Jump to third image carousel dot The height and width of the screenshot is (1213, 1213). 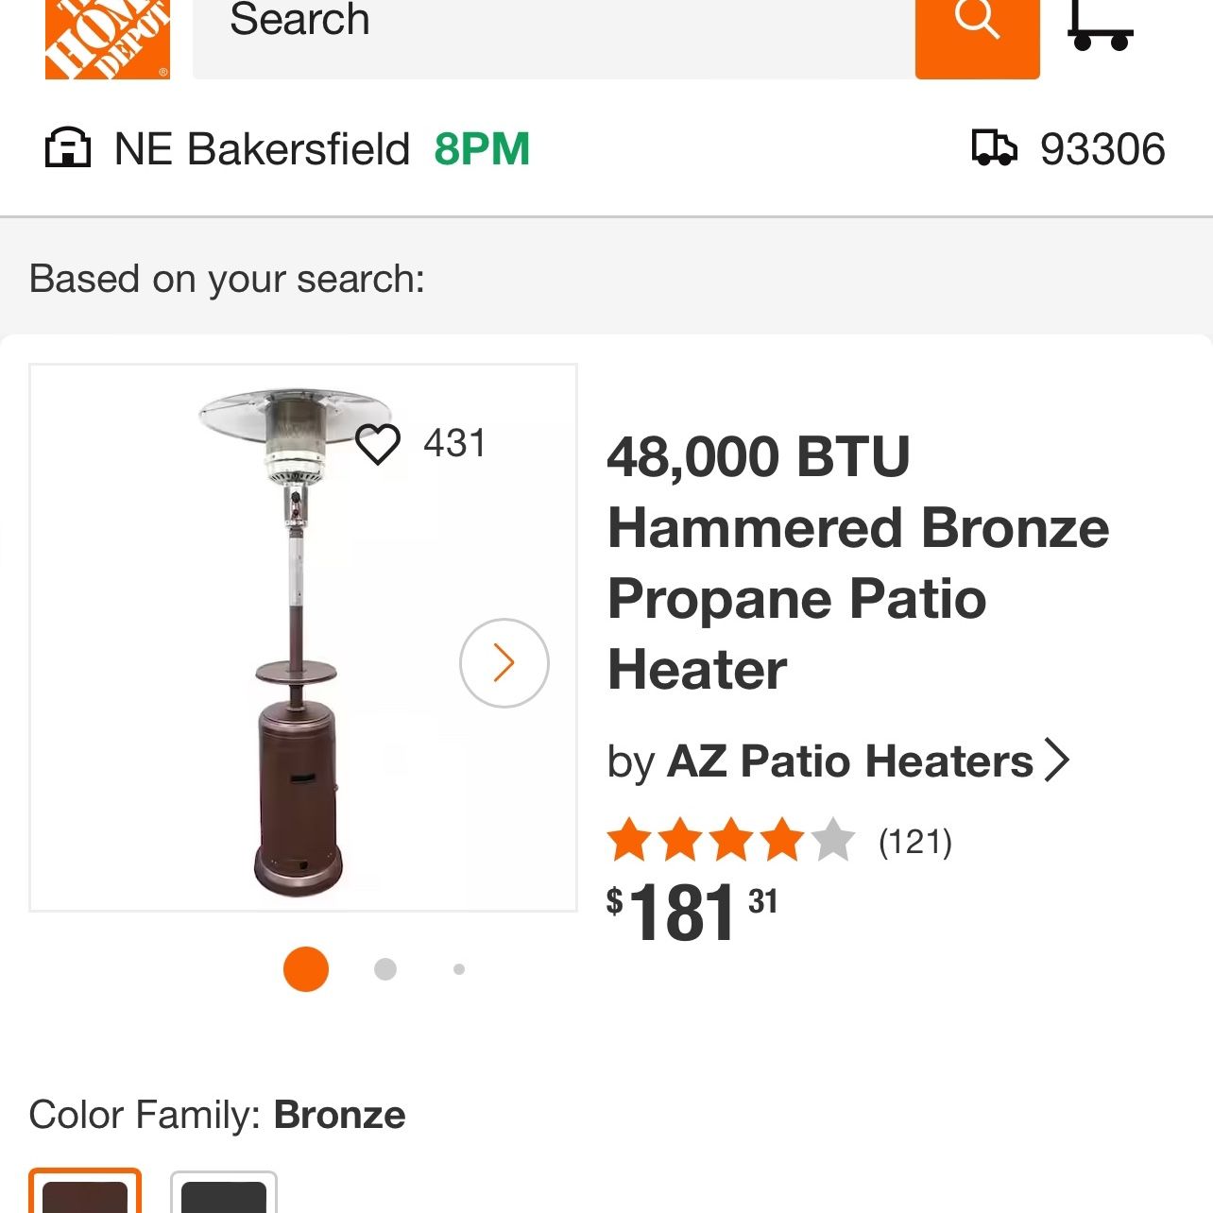[459, 969]
